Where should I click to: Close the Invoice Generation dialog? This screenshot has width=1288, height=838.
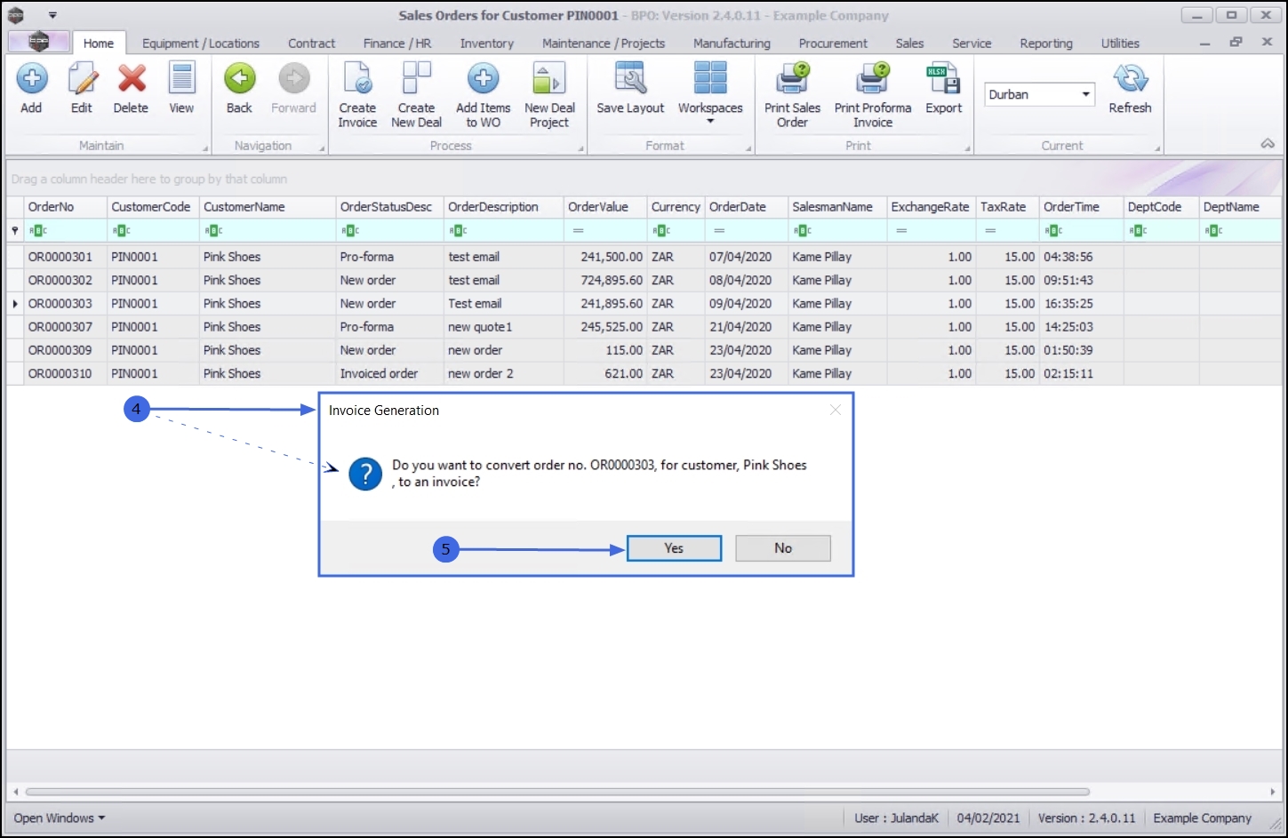click(x=835, y=410)
